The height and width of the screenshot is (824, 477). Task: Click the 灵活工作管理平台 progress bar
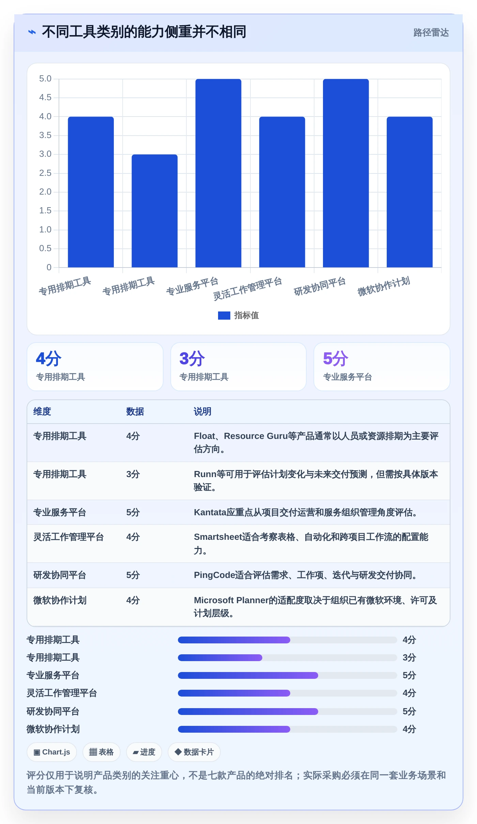287,693
